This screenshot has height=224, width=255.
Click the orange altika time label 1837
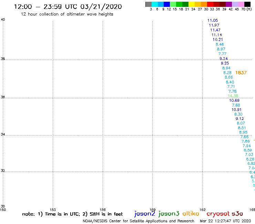point(241,73)
